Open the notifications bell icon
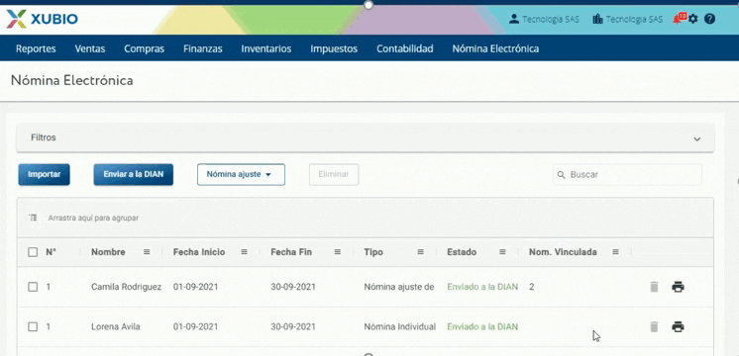739x356 pixels. pos(679,19)
